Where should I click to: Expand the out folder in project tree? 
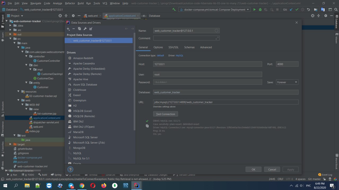(11, 34)
